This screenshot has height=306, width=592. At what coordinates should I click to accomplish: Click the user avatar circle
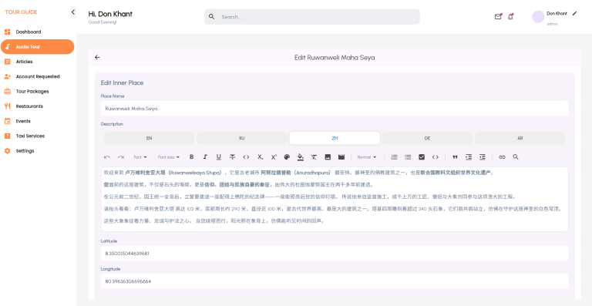coord(538,17)
